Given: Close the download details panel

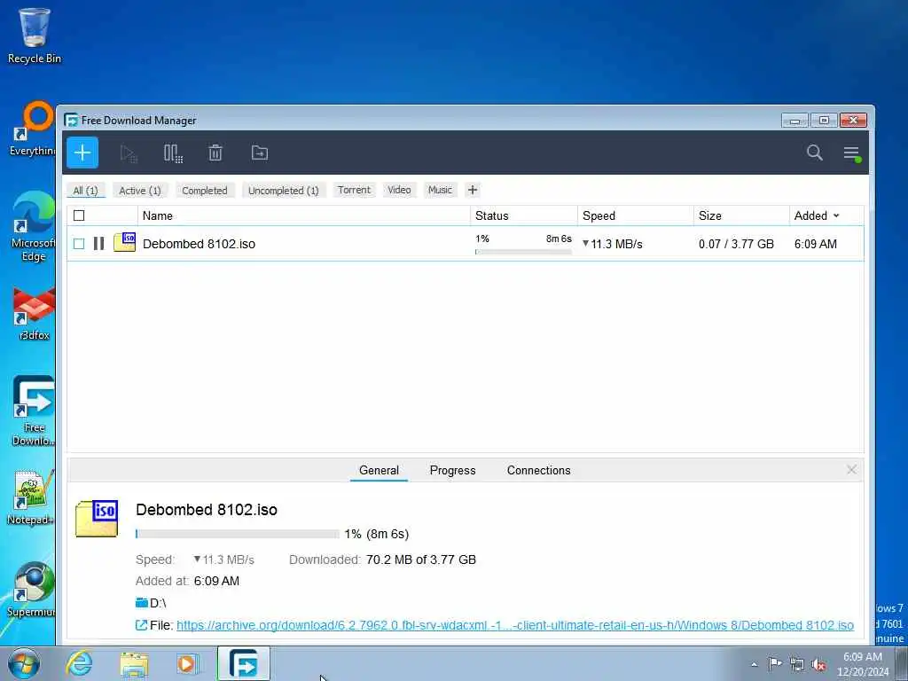Looking at the screenshot, I should 851,470.
